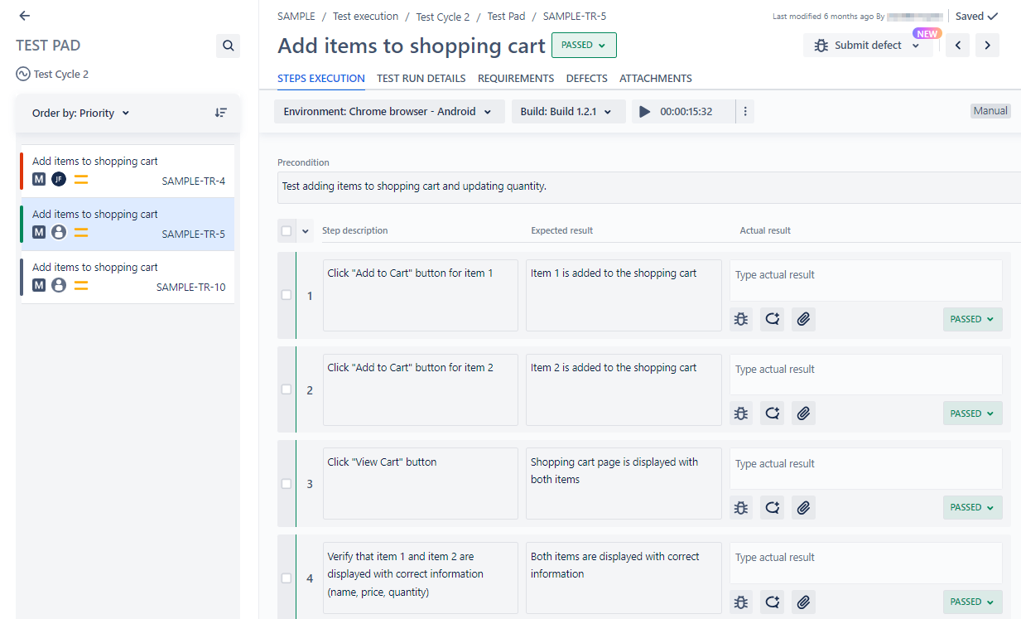Open search in Test Pad sidebar

228,46
